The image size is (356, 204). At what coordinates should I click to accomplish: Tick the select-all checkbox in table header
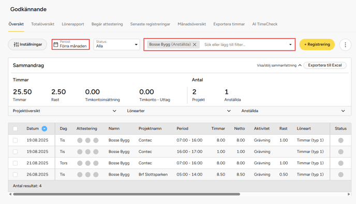click(15, 129)
